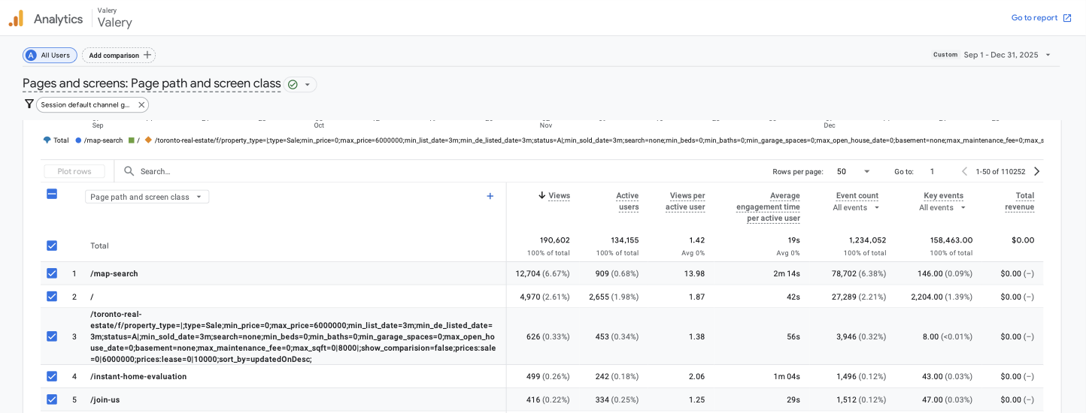This screenshot has height=413, width=1086.
Task: Sort by Views column header
Action: (x=559, y=195)
